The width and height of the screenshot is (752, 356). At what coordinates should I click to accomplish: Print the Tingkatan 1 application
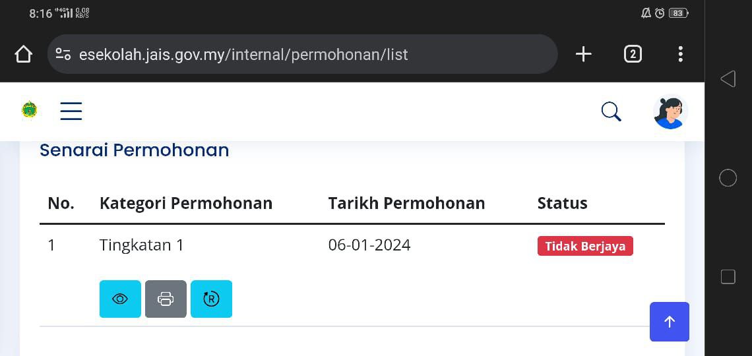[x=166, y=299]
